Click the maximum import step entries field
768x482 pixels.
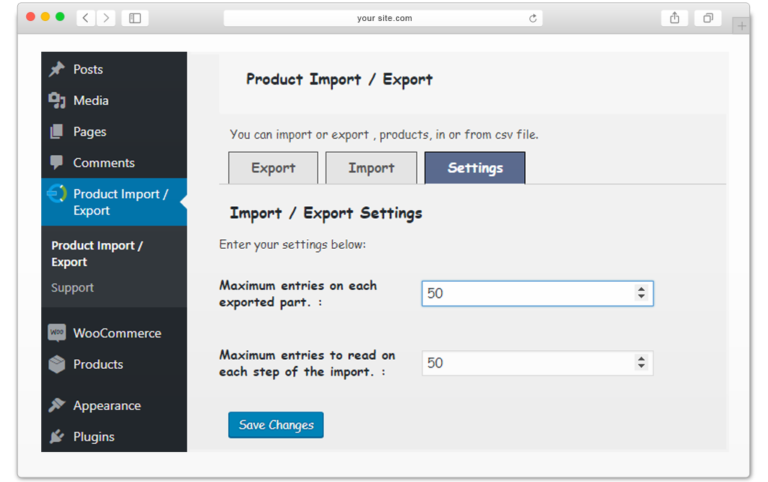(x=537, y=363)
